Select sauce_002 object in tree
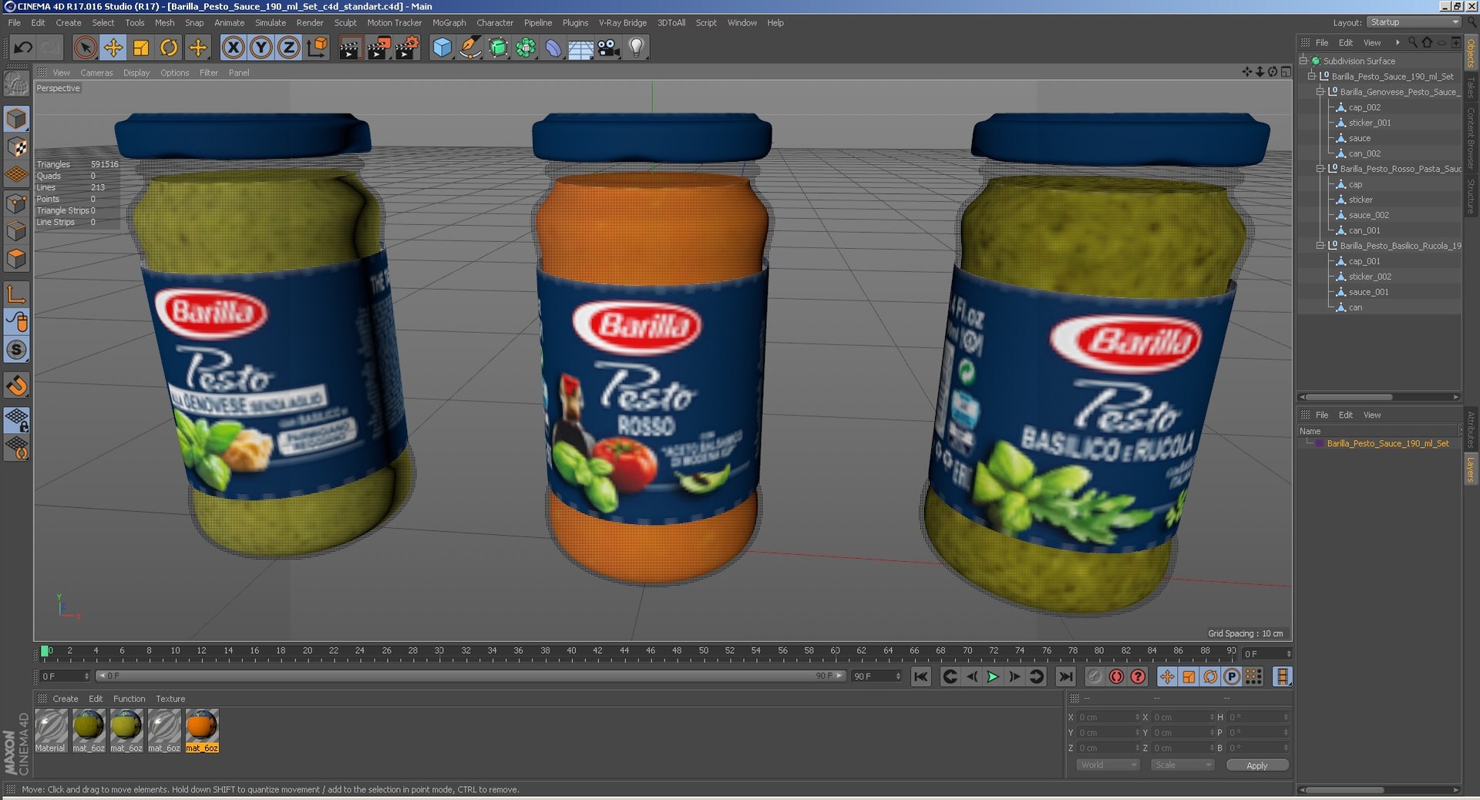Image resolution: width=1480 pixels, height=800 pixels. click(1369, 215)
